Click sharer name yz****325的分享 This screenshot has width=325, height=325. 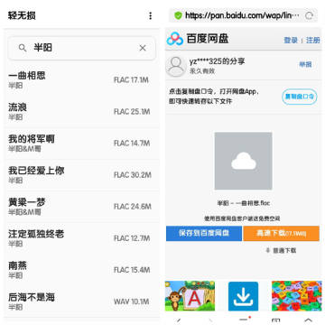217,61
